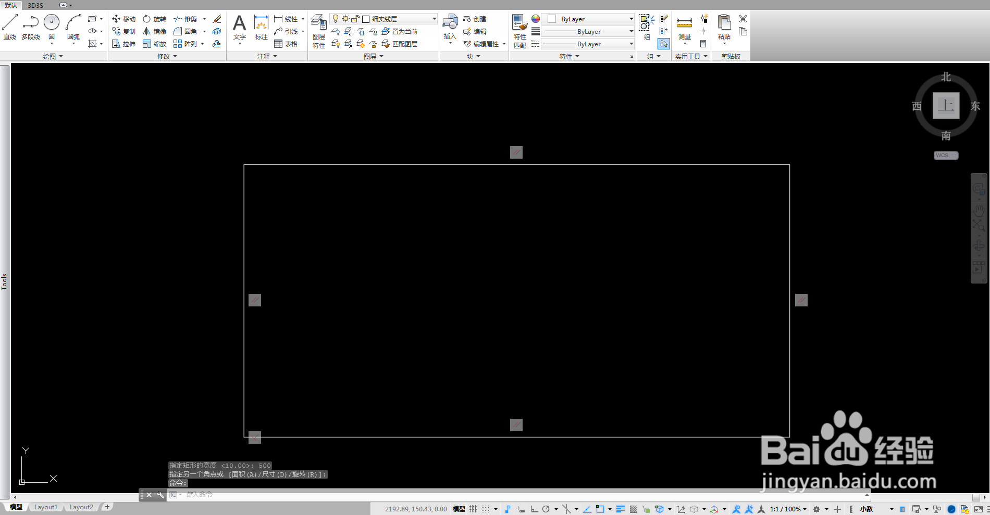Viewport: 990px width, 515px height.
Task: Click the 表格 (Table) tool
Action: pos(286,44)
